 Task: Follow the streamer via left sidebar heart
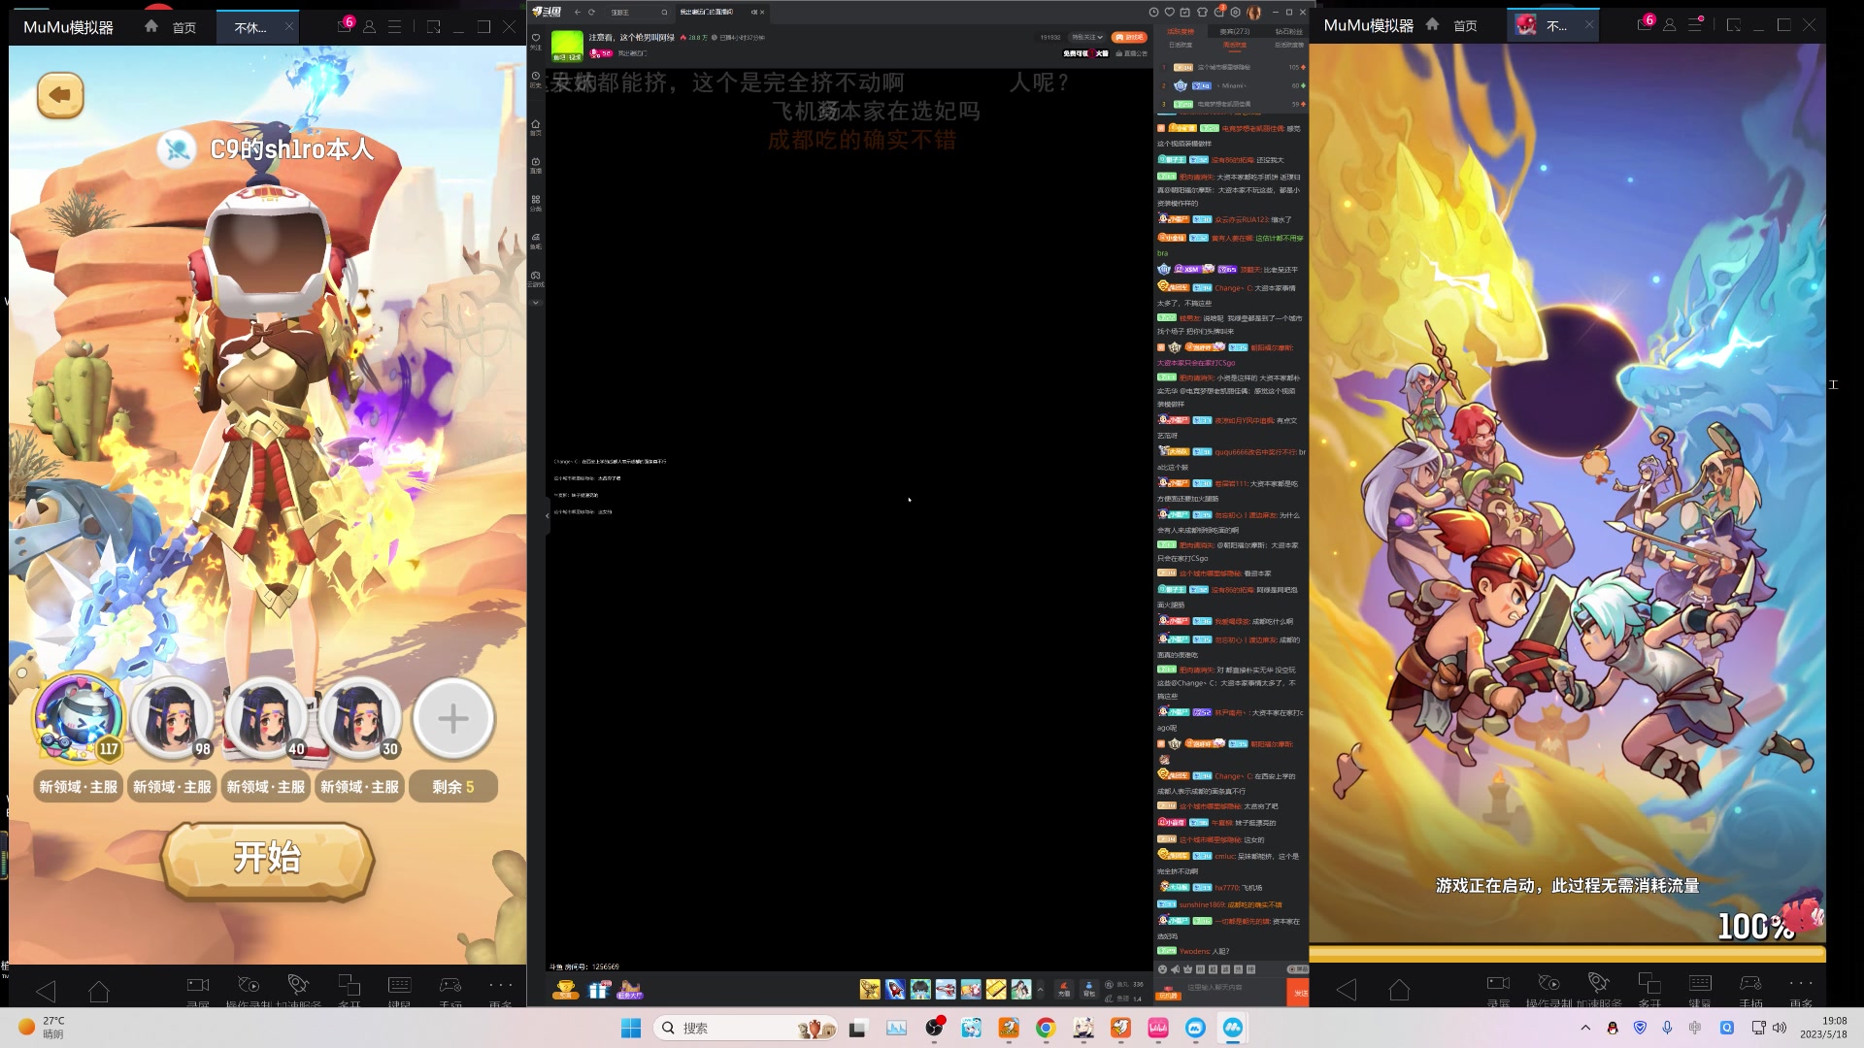click(535, 41)
